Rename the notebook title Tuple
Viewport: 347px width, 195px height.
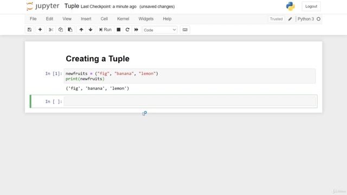pos(72,6)
